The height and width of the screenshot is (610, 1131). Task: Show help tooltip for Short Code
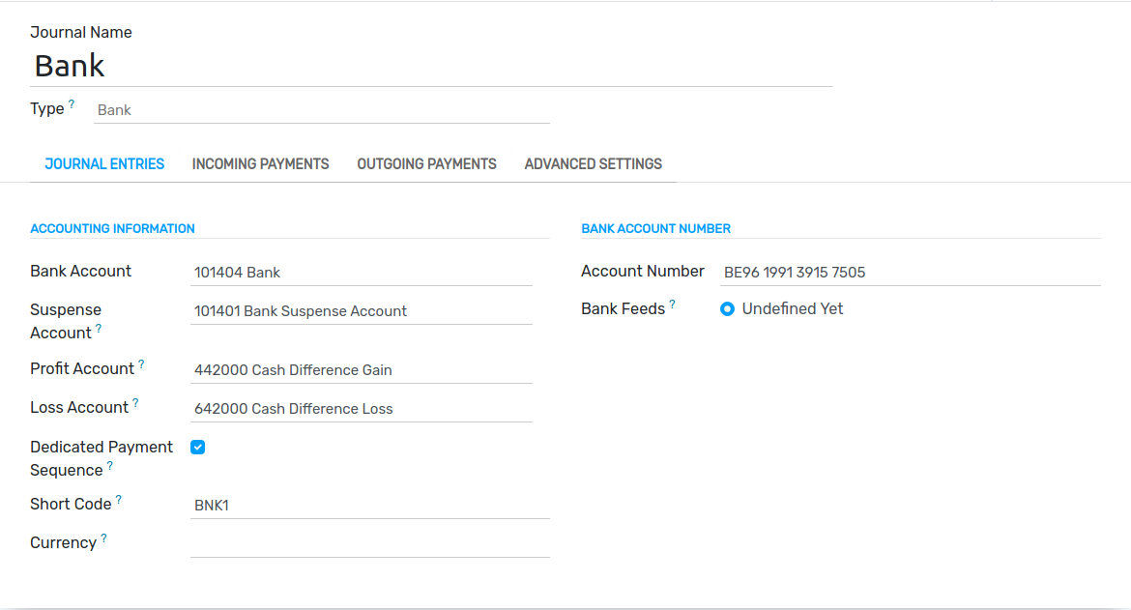coord(118,500)
